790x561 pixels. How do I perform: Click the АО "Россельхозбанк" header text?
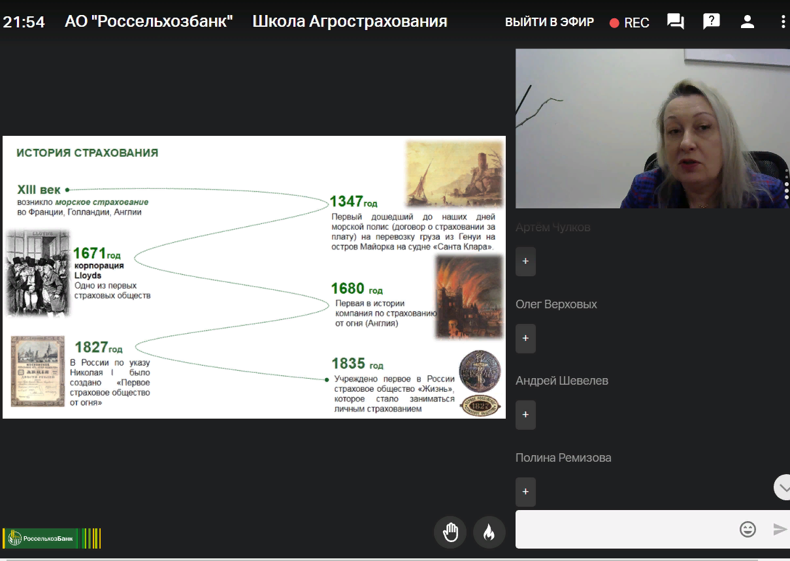click(x=149, y=22)
